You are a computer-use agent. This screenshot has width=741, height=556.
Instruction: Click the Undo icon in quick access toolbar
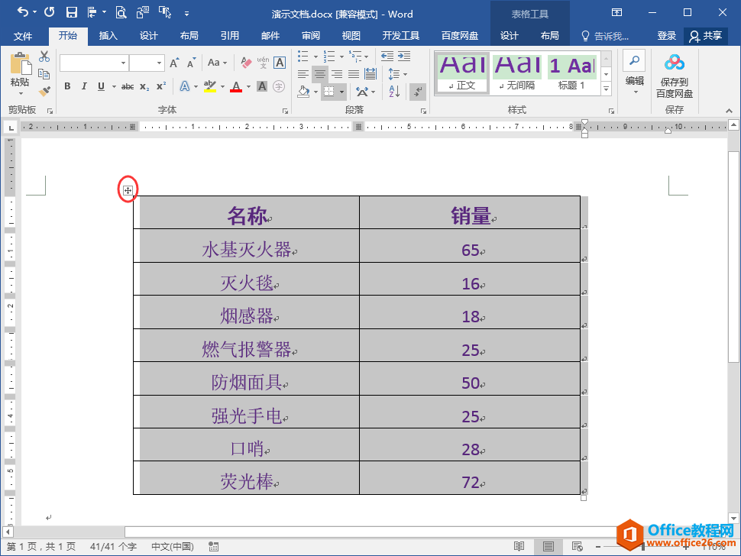coord(23,13)
